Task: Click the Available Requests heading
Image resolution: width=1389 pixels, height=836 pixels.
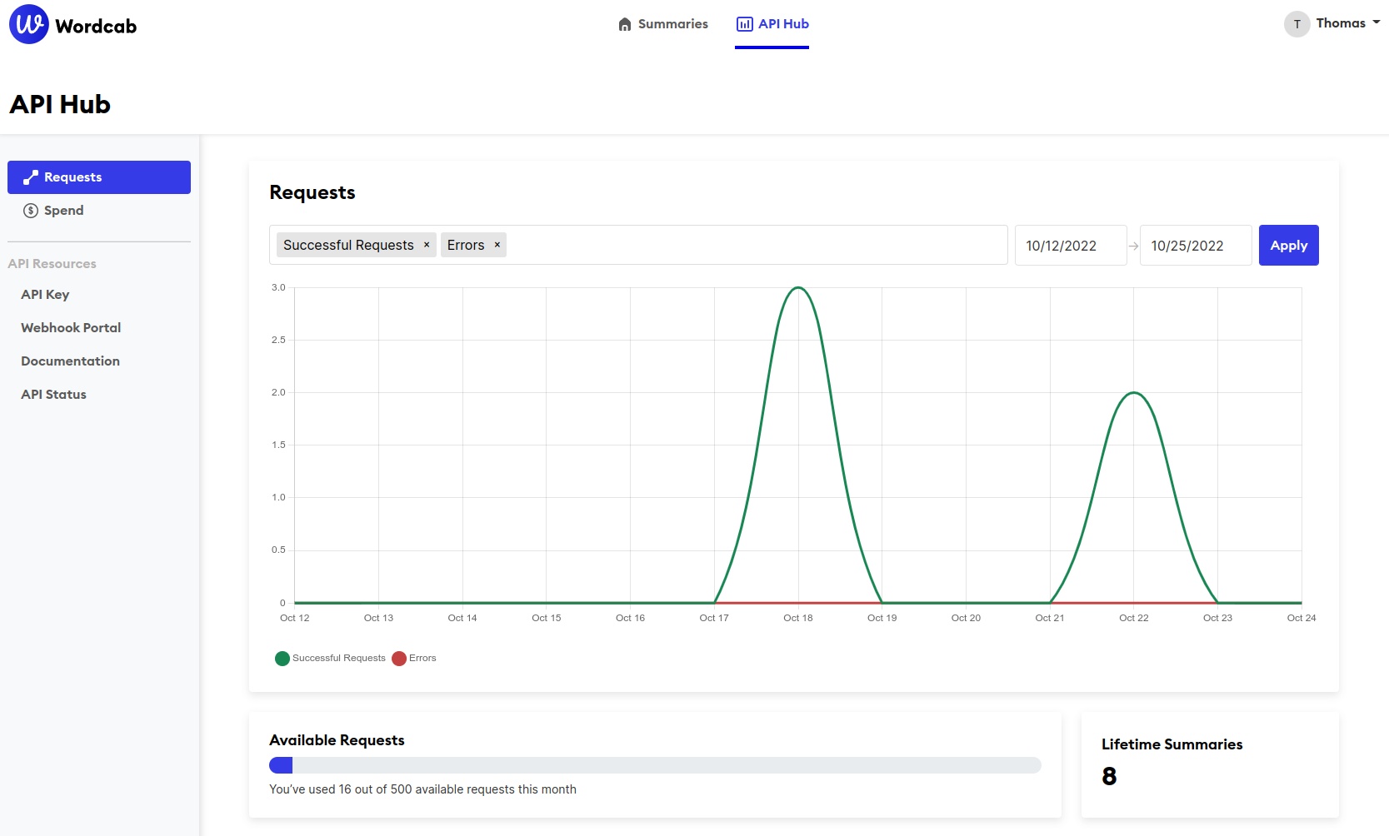Action: pos(337,740)
